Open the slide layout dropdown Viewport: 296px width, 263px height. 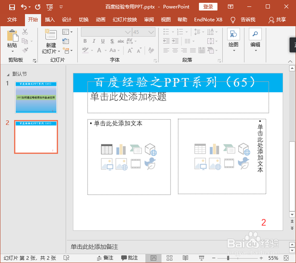tap(67, 32)
